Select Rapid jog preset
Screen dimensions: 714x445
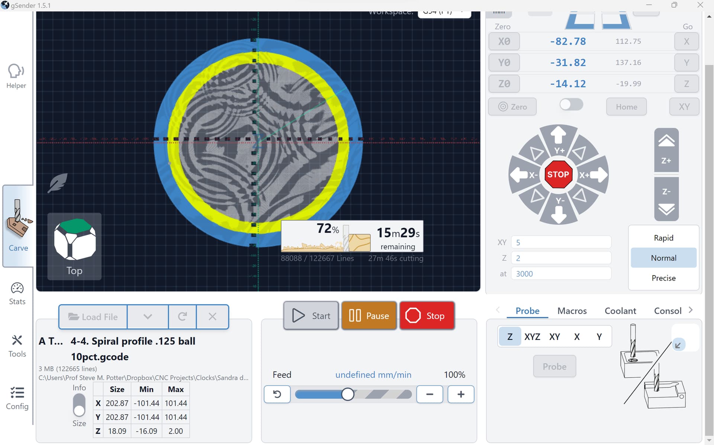click(x=663, y=238)
